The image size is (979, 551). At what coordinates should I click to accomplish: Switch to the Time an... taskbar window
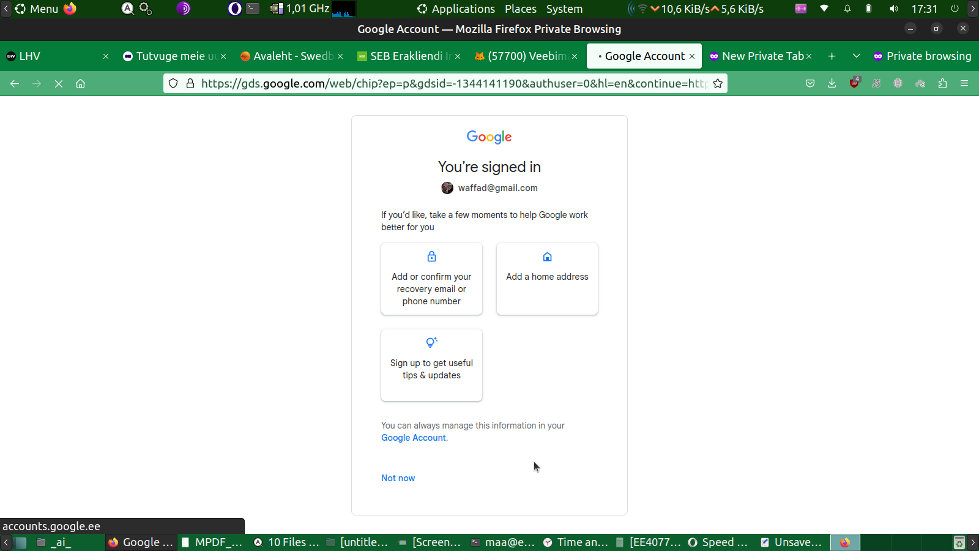576,542
